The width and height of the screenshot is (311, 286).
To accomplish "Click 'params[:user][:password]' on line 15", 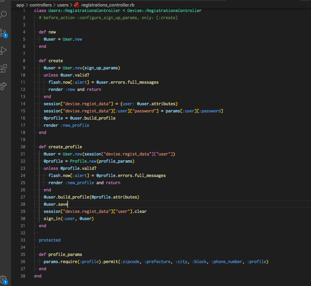I will 194,111.
